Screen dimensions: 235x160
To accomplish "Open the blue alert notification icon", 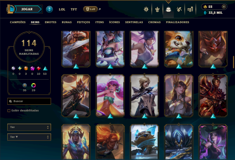I will pos(49,9).
